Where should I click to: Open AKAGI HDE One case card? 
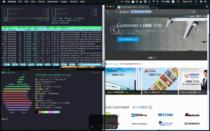point(160,81)
